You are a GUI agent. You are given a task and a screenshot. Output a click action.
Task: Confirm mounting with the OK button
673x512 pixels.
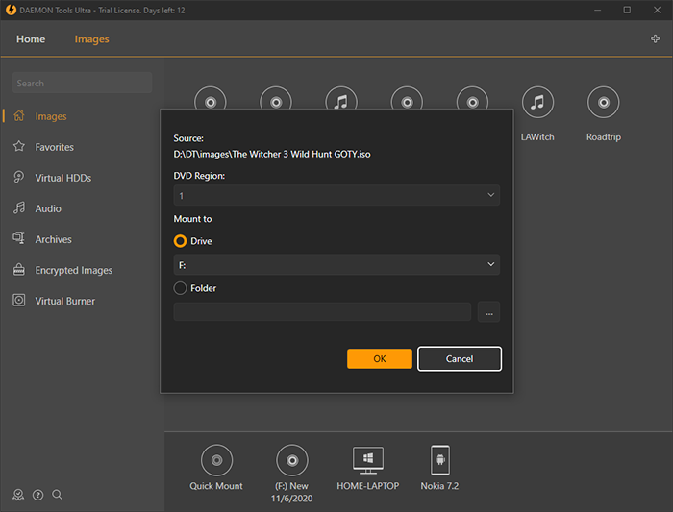(380, 359)
